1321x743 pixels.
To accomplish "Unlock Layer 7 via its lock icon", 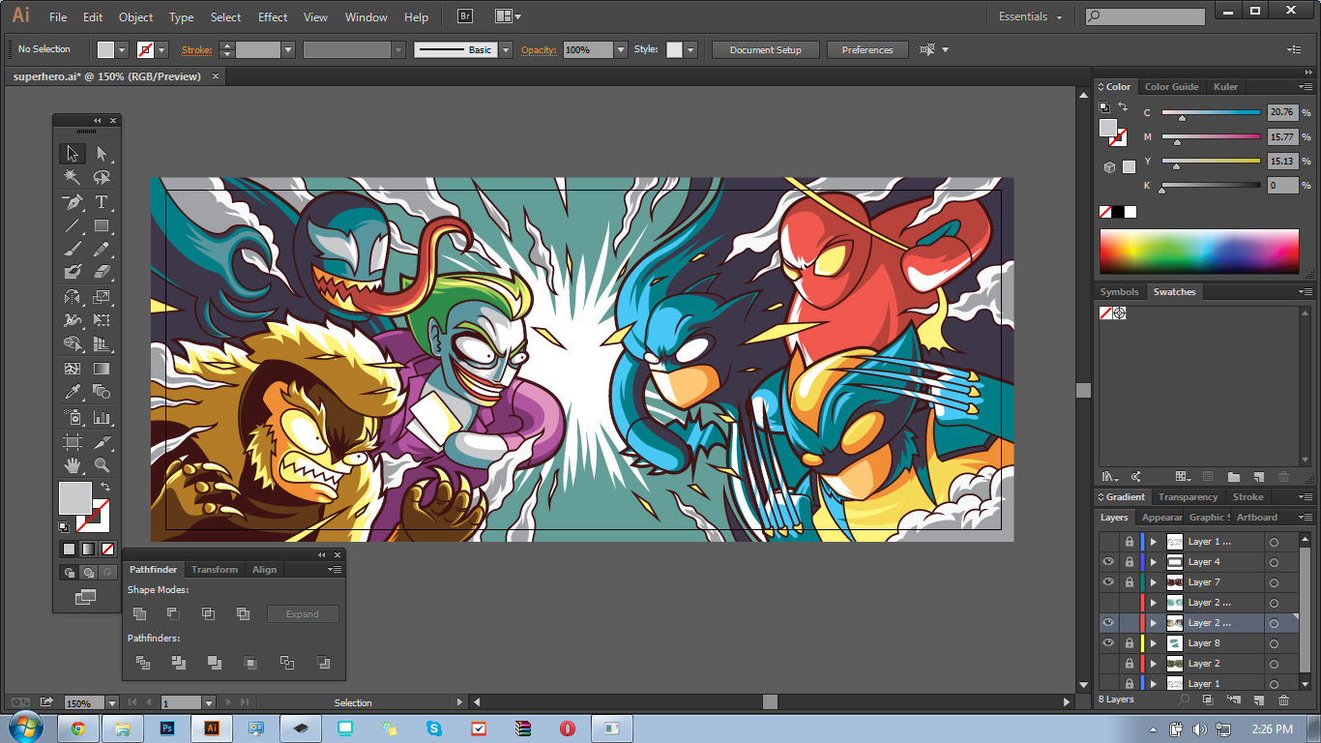I will 1129,582.
